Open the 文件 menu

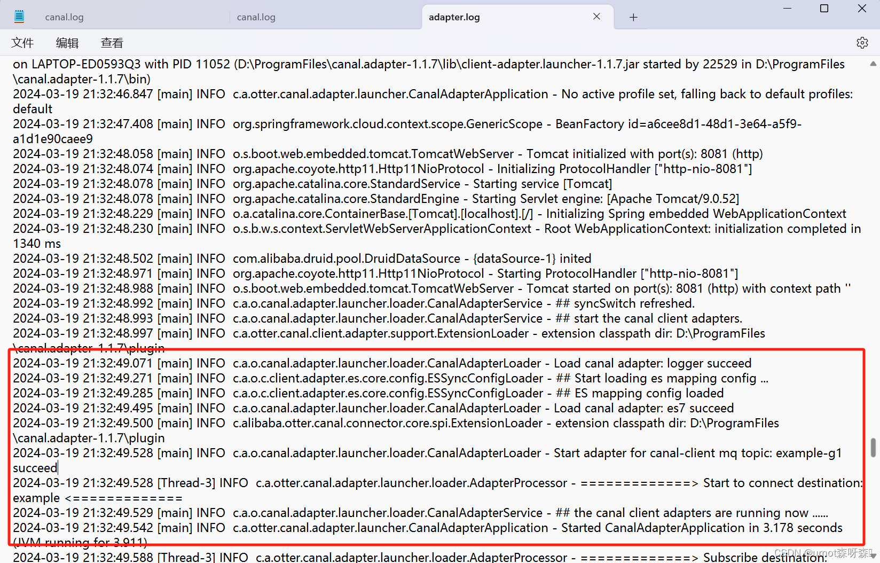pyautogui.click(x=22, y=43)
